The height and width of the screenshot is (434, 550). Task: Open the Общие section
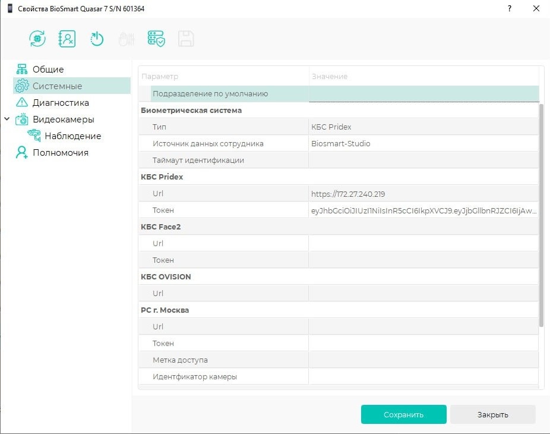[x=48, y=69]
